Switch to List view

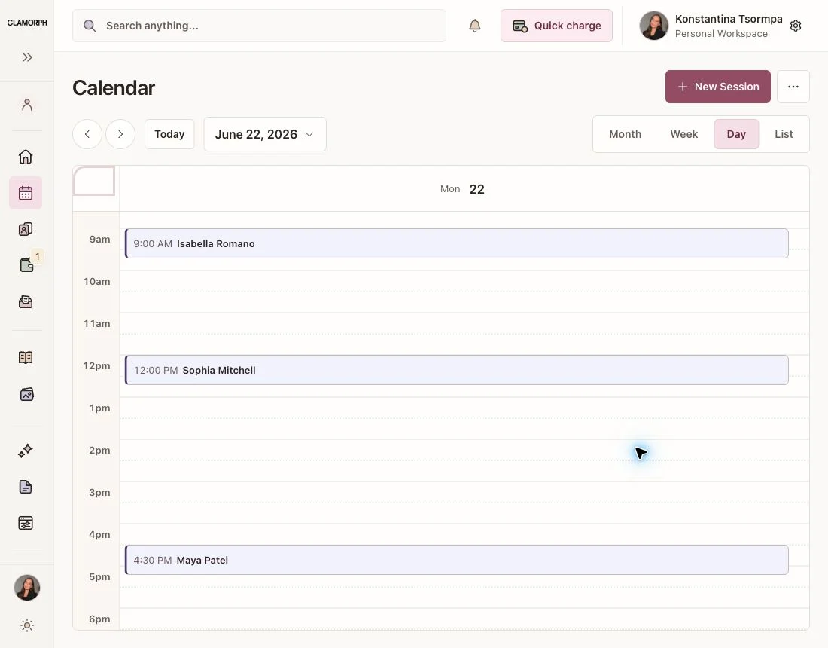coord(784,134)
